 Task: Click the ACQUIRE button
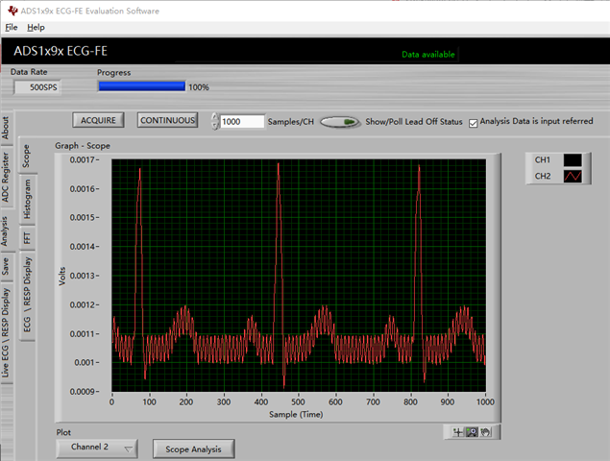(98, 120)
